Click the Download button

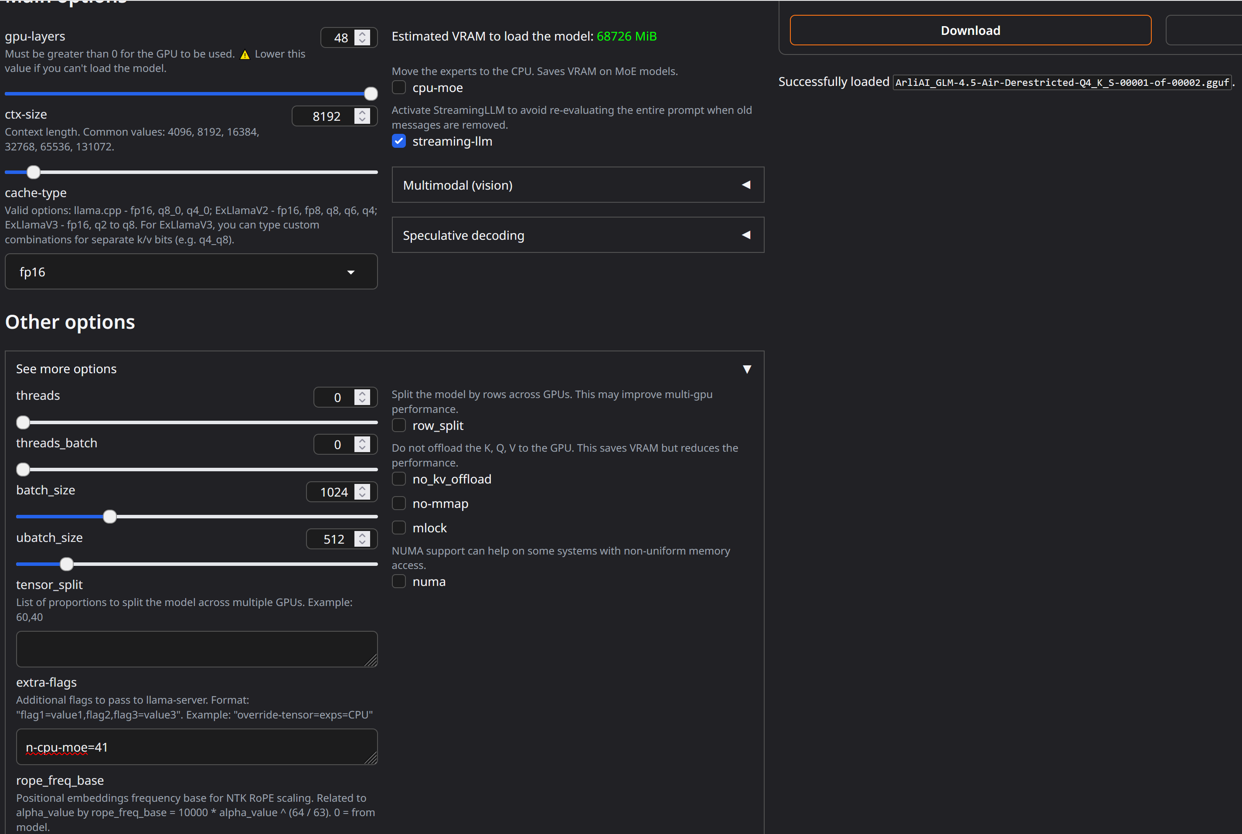pyautogui.click(x=970, y=31)
